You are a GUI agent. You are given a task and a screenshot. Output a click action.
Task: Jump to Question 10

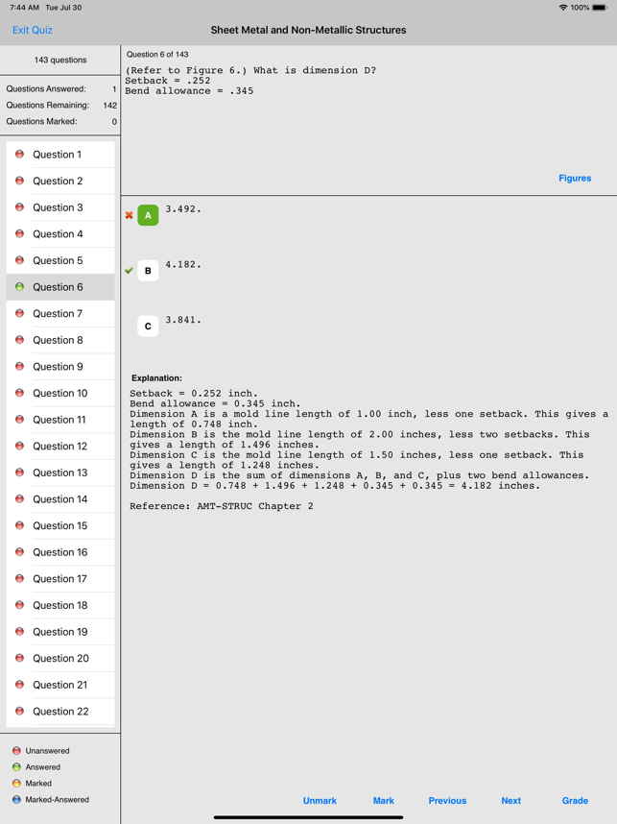pos(59,393)
